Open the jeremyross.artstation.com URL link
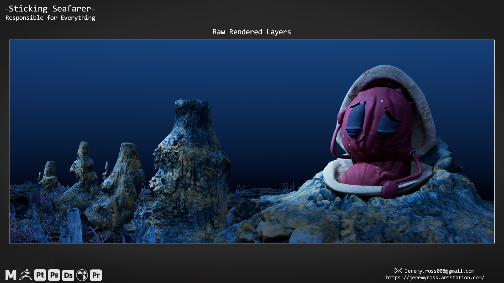Viewport: 504px width, 283px height. pyautogui.click(x=435, y=278)
